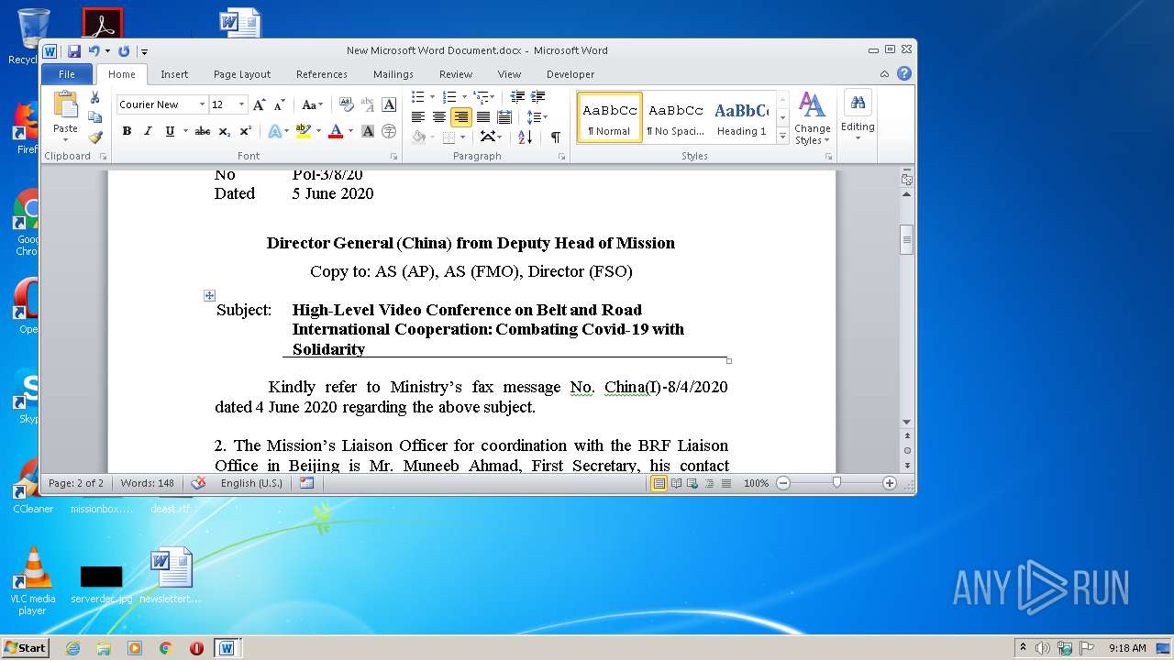
Task: Switch to the References tab
Action: [322, 74]
